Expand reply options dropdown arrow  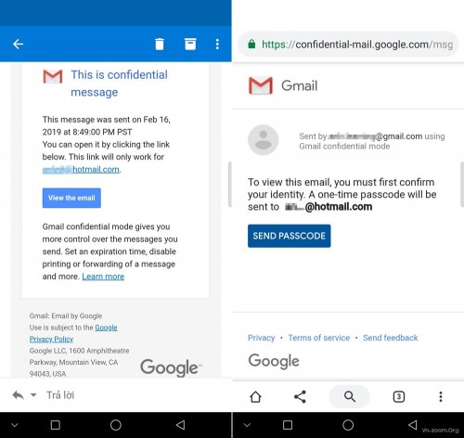point(33,395)
